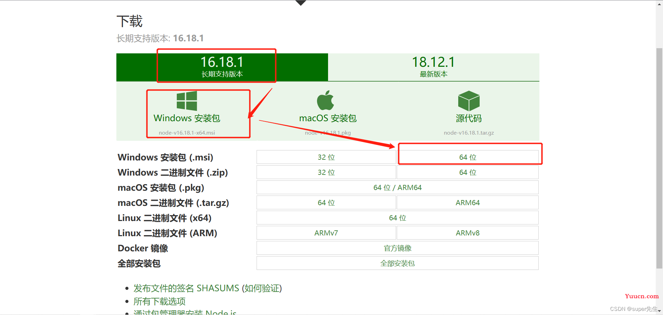
Task: Open the 全部安装包 link in the table
Action: [x=397, y=263]
